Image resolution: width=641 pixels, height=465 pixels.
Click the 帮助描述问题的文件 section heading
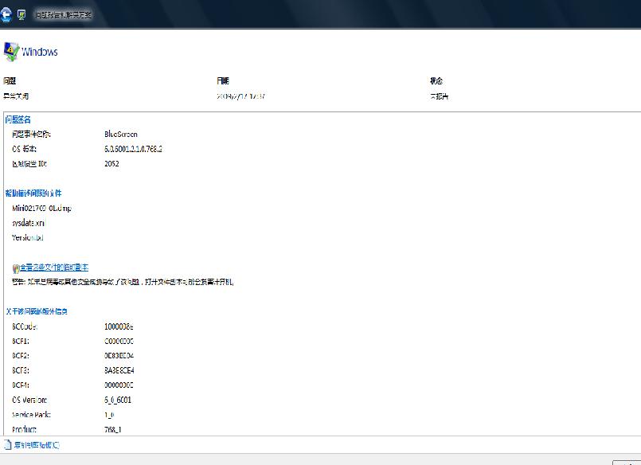(33, 193)
